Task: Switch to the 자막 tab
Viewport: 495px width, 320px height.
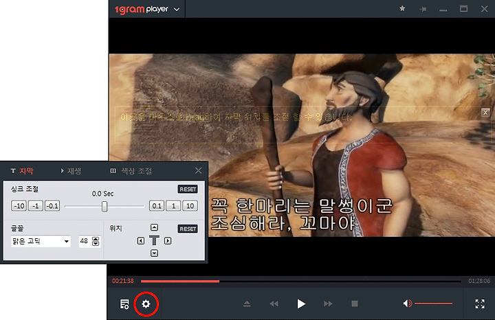Action: pos(22,171)
